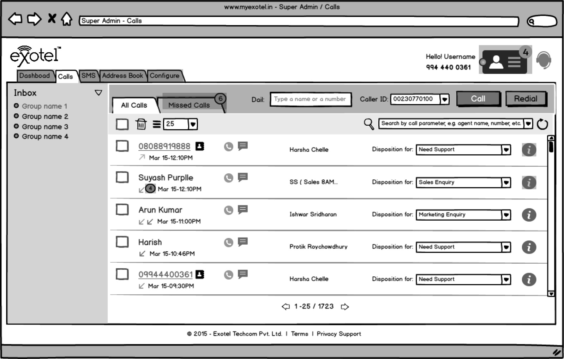Toggle the select-all checkbox in toolbar
The image size is (564, 359).
coord(122,124)
